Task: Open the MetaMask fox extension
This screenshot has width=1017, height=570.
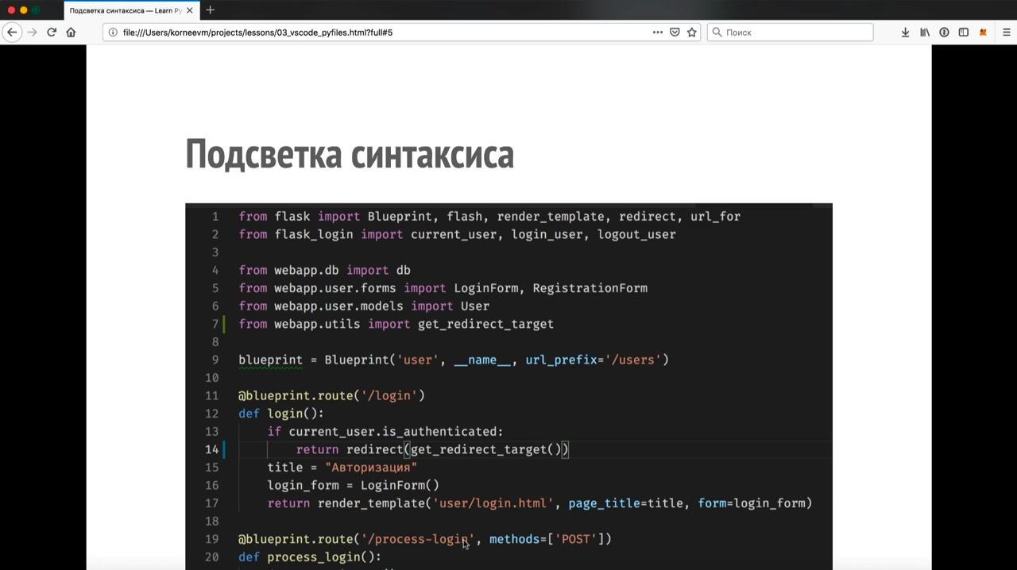Action: click(x=983, y=33)
